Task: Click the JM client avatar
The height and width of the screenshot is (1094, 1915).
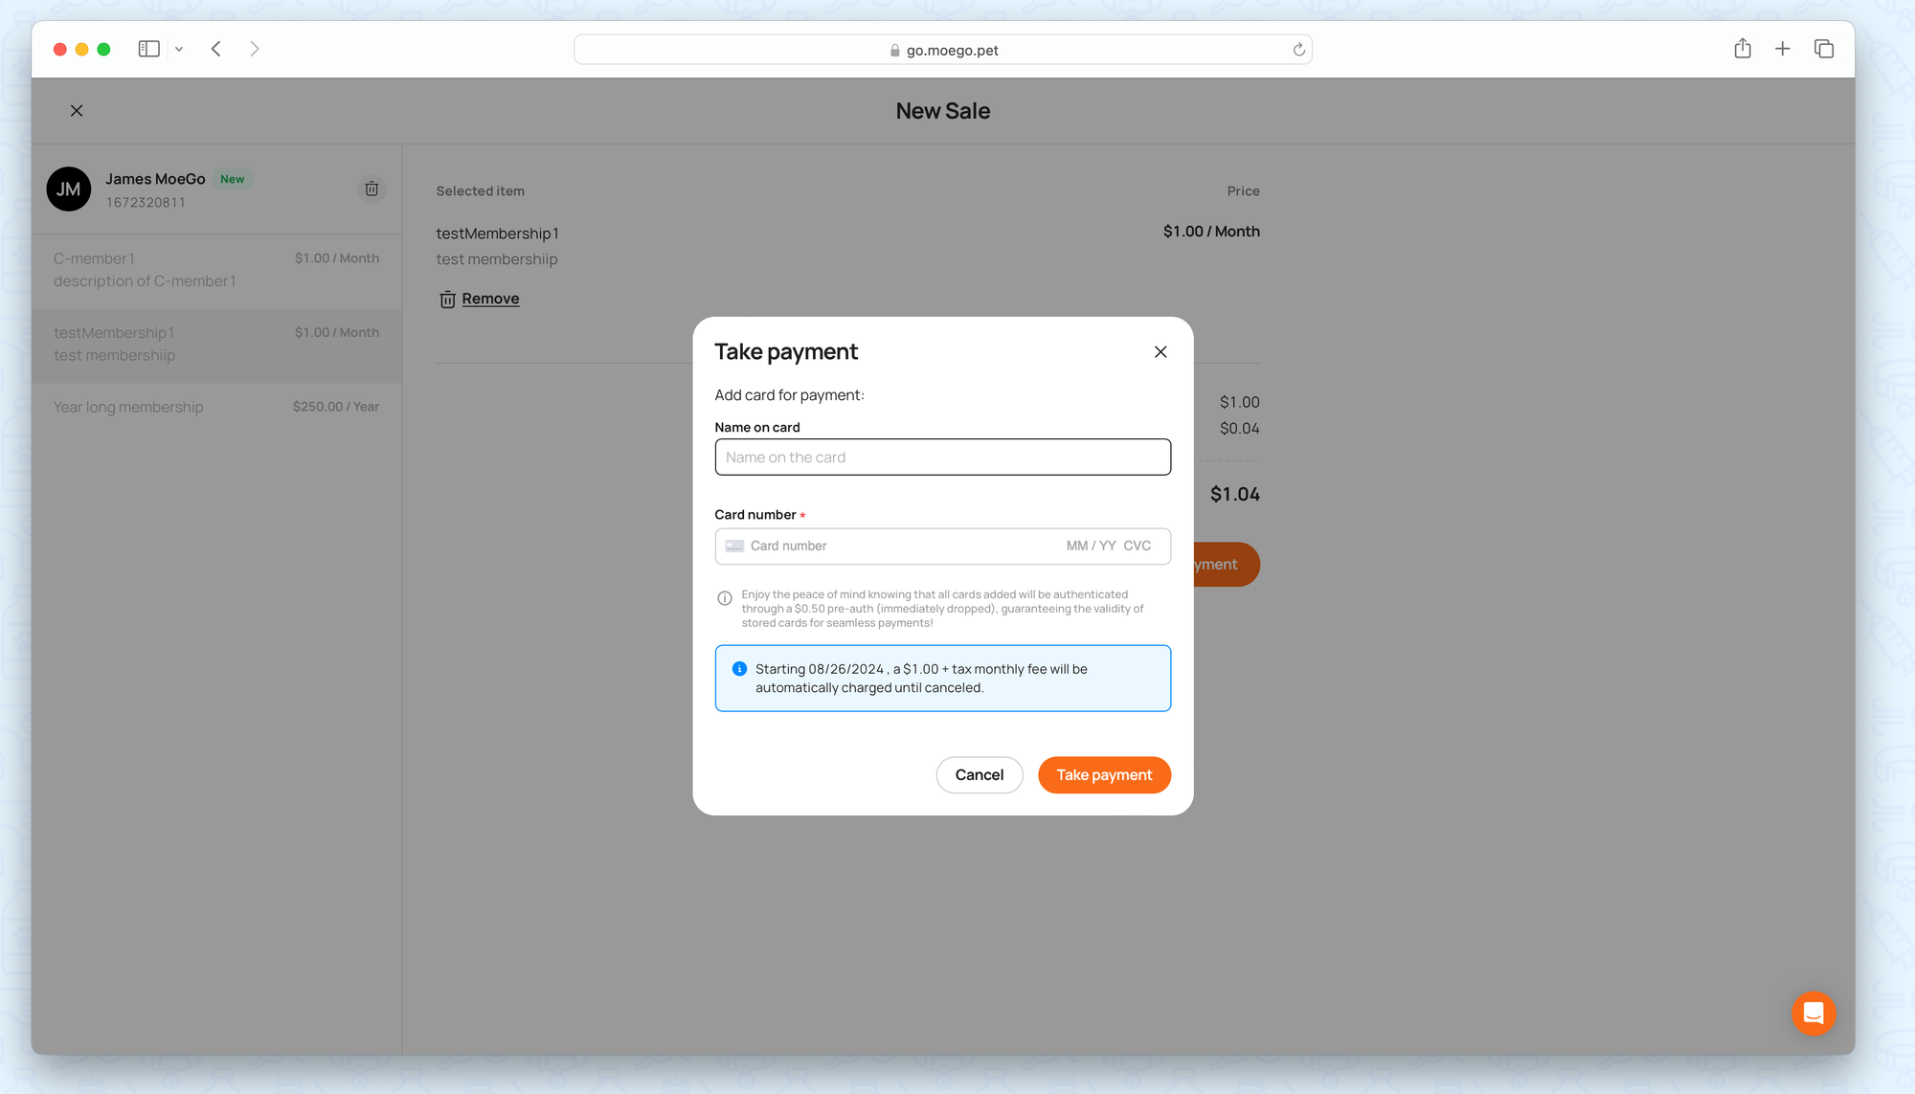Action: (x=69, y=190)
